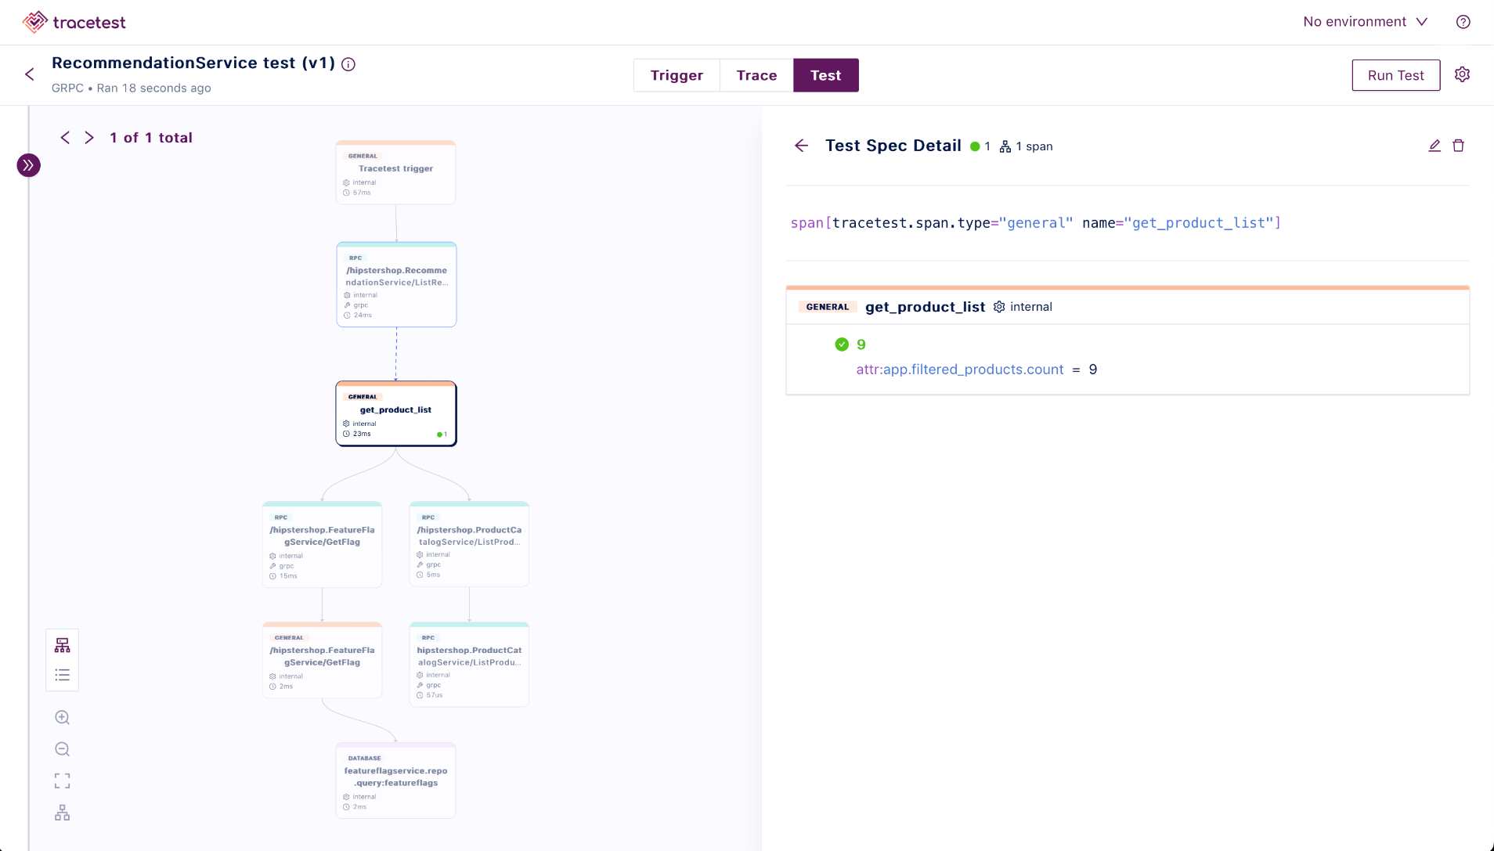Select the ProductCatalogService/ListProd RPC node with slash
The width and height of the screenshot is (1494, 851).
pyautogui.click(x=469, y=543)
